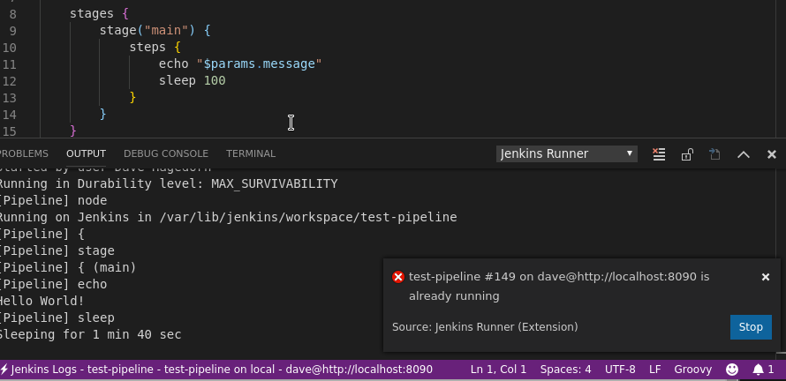Switch to the TERMINAL tab

pos(251,153)
